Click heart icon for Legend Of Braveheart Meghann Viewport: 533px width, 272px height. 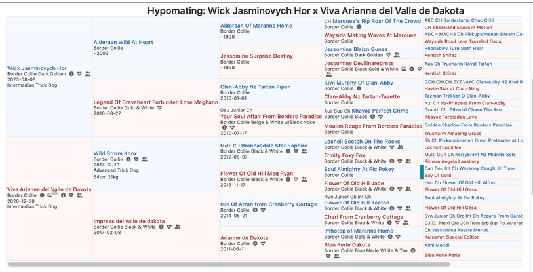coord(160,107)
